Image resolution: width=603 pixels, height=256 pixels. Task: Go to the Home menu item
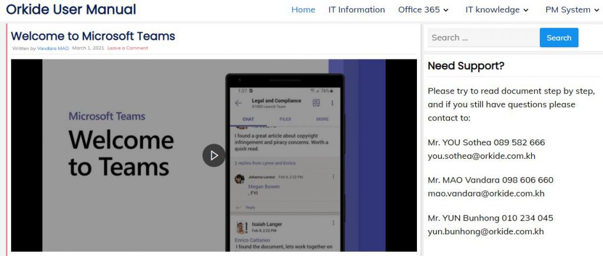(303, 9)
